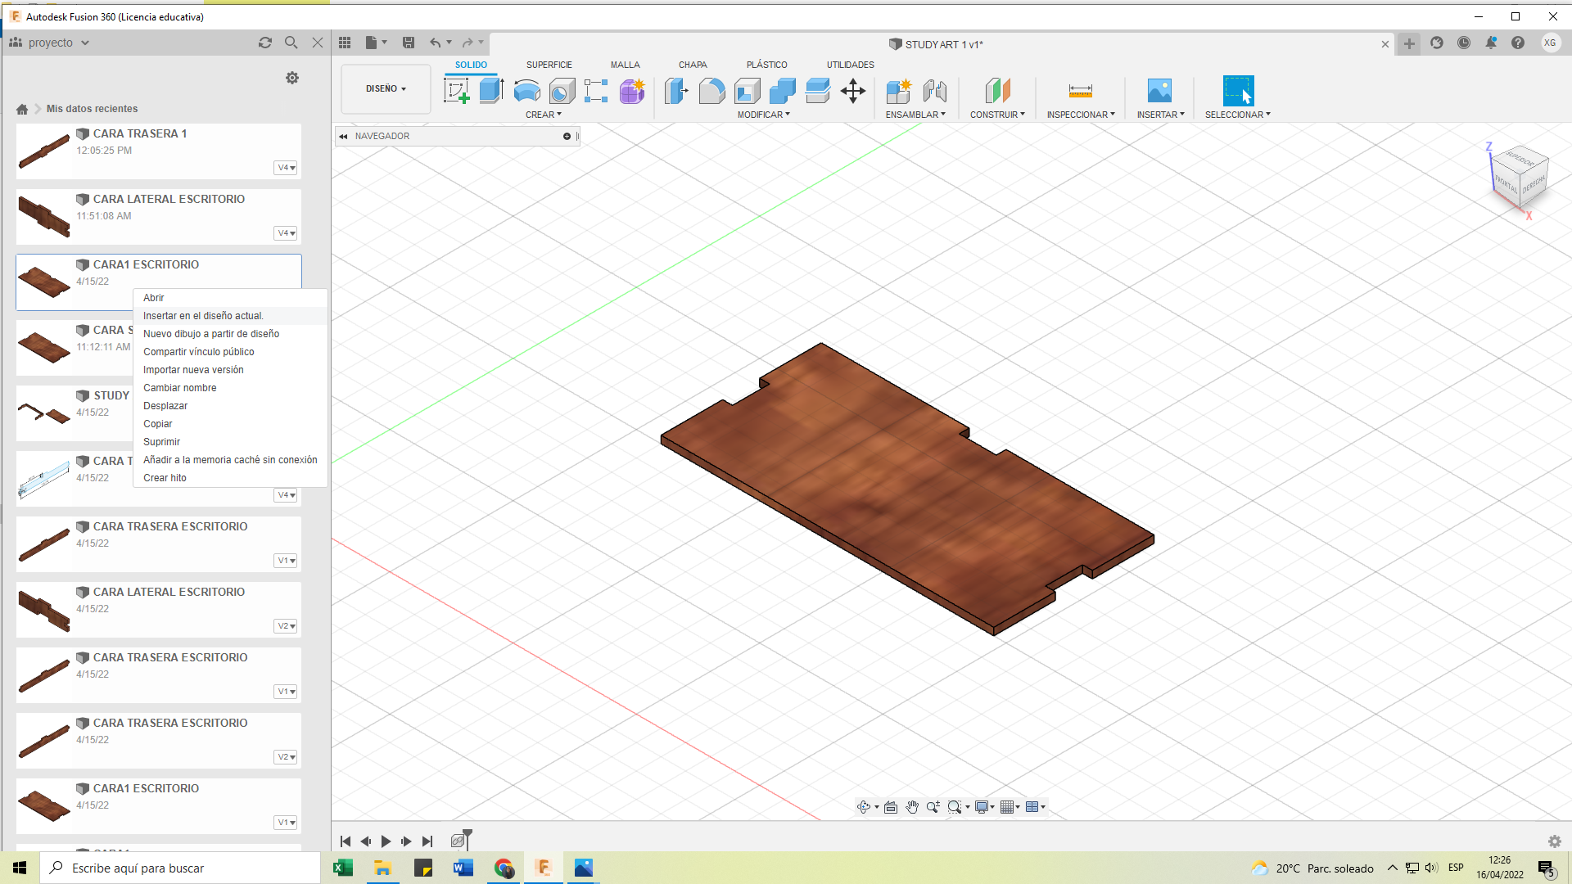Click 'Cambiar nombre' in the context menu
This screenshot has width=1572, height=884.
179,388
